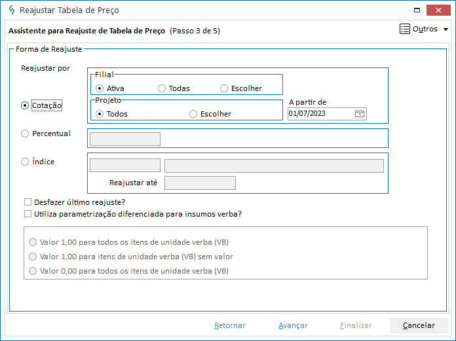Click the A partir de date field
The image size is (456, 341).
pos(321,114)
